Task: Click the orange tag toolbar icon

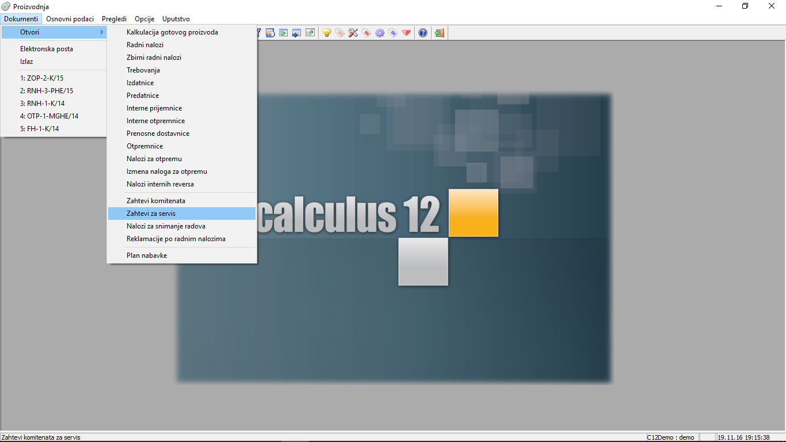Action: 340,33
